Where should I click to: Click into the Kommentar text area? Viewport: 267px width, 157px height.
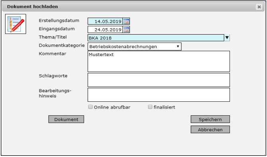pos(159,61)
